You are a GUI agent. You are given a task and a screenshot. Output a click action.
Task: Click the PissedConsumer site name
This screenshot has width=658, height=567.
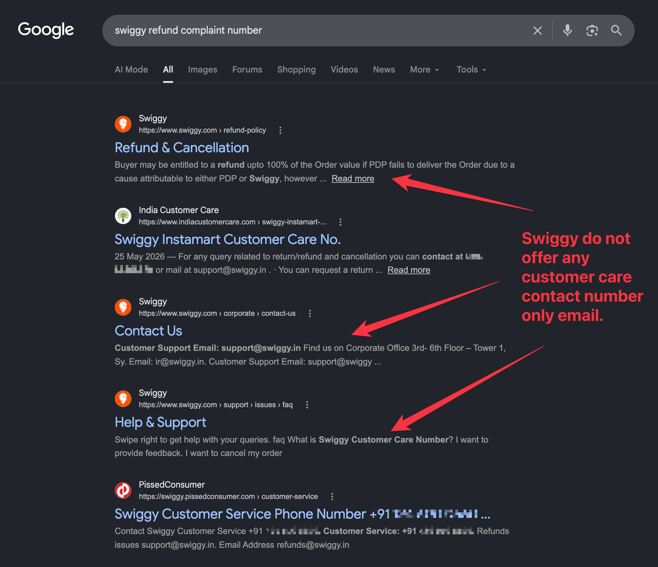172,485
